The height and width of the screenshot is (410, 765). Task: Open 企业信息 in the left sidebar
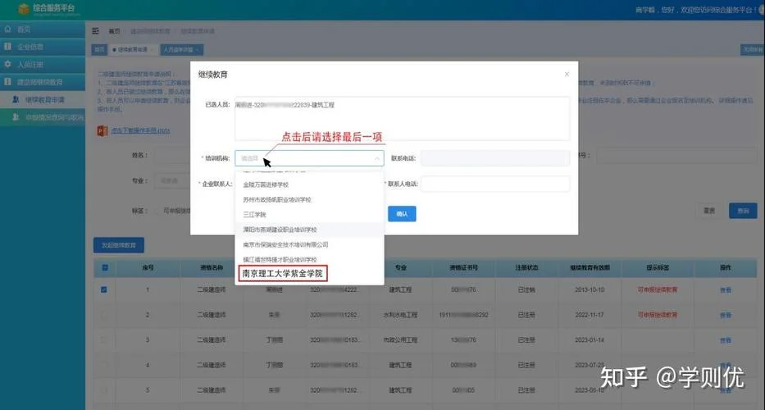[43, 47]
